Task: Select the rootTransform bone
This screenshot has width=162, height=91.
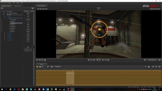Action: pyautogui.click(x=13, y=20)
